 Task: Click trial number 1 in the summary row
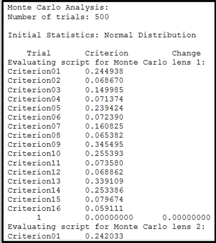(x=39, y=218)
